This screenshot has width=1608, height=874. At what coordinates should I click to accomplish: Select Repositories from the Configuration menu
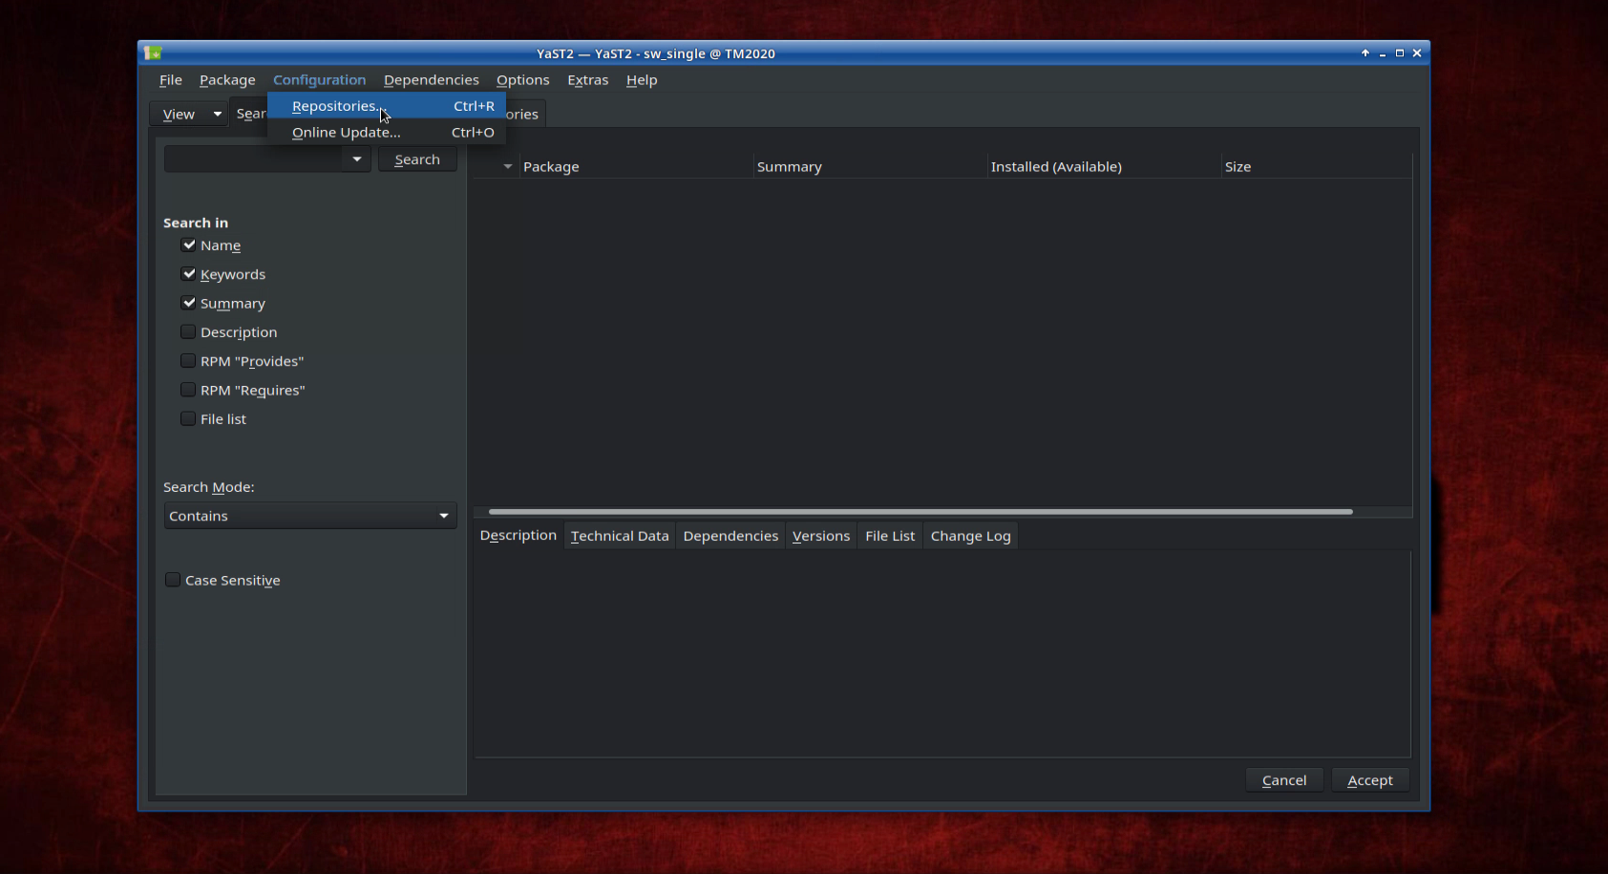[336, 106]
